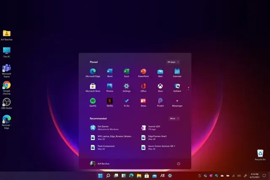Launch the Office app tile
The width and height of the screenshot is (270, 180).
pyautogui.click(x=143, y=88)
